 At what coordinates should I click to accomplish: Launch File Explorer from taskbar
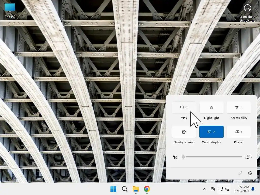pyautogui.click(x=136, y=189)
